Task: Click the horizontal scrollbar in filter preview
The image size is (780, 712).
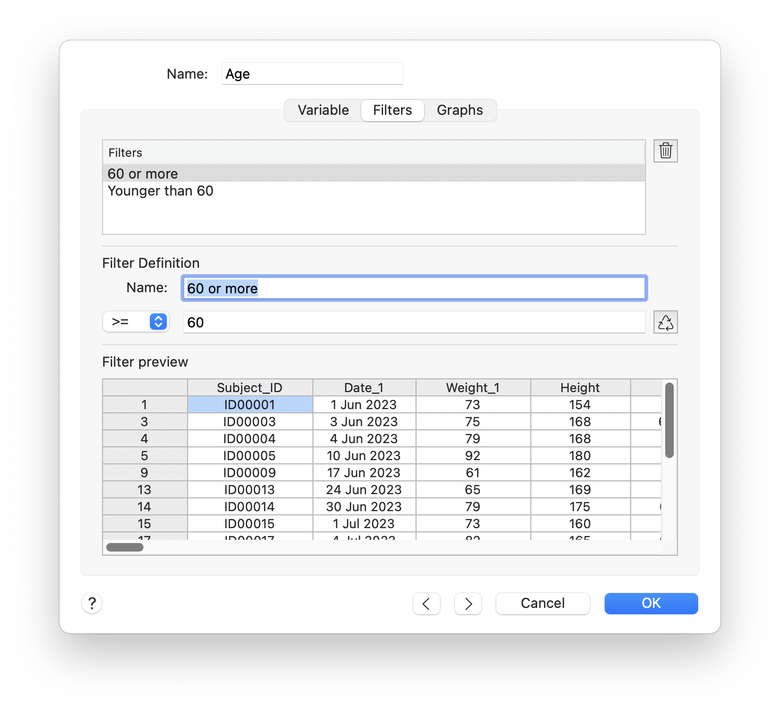Action: pyautogui.click(x=125, y=547)
